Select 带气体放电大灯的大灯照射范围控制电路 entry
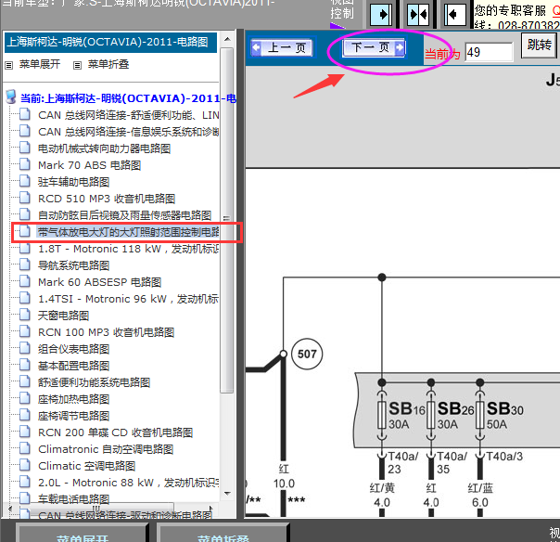 (128, 232)
